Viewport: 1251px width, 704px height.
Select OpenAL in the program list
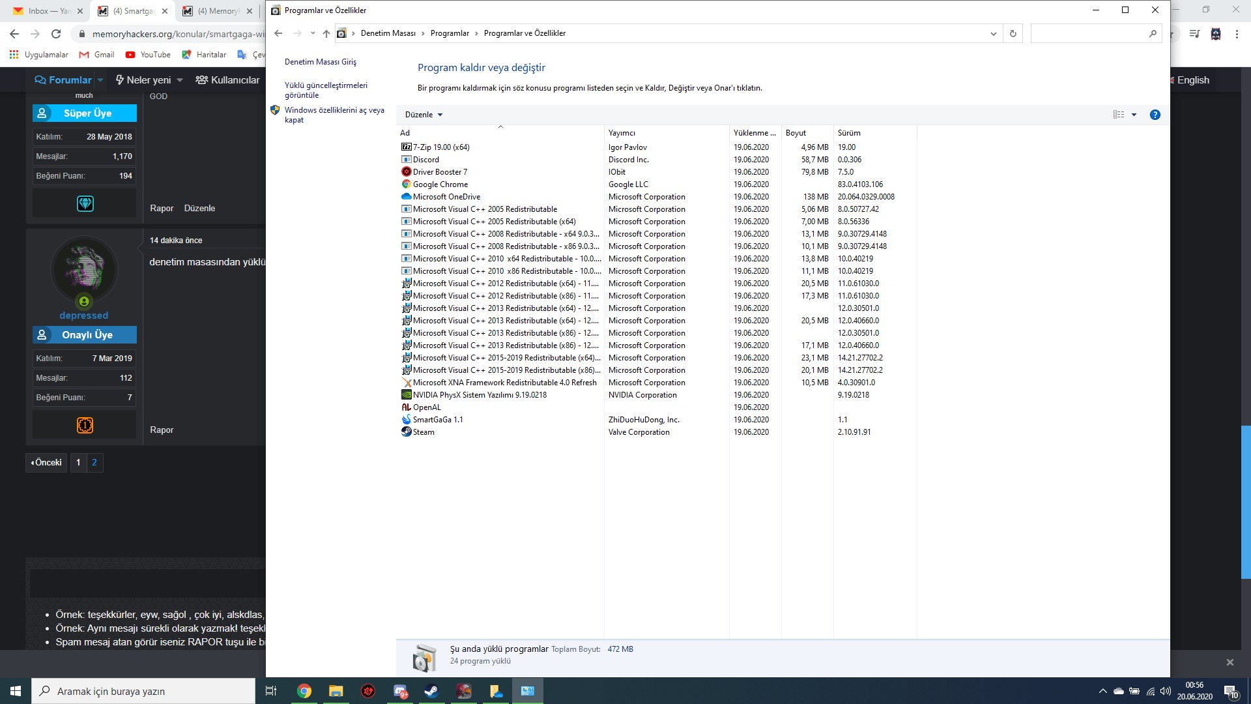click(427, 407)
